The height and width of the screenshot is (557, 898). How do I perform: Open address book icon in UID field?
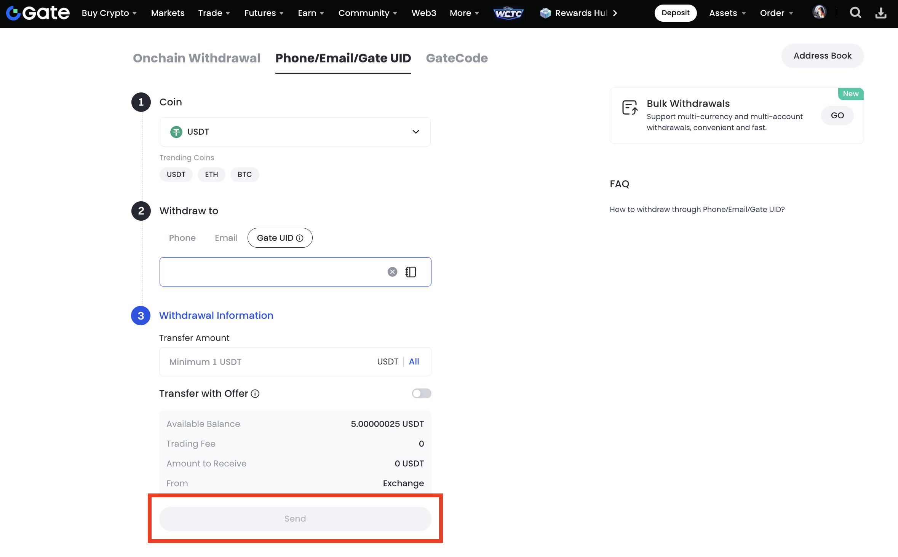411,272
